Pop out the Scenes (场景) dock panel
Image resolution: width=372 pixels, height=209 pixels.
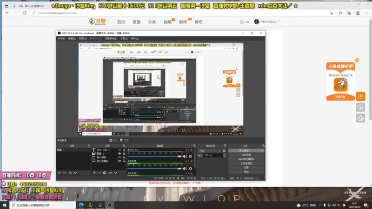click(x=89, y=146)
